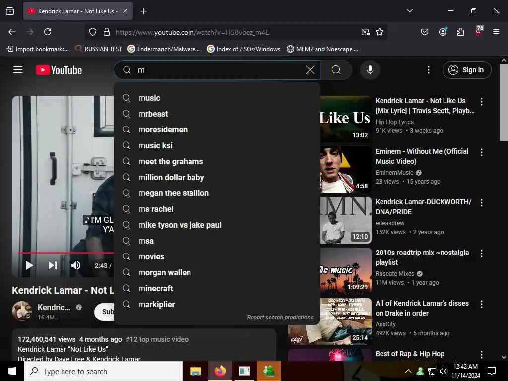Viewport: 508px width, 381px height.
Task: Open Kendrick Lamar channel avatar
Action: [22, 311]
